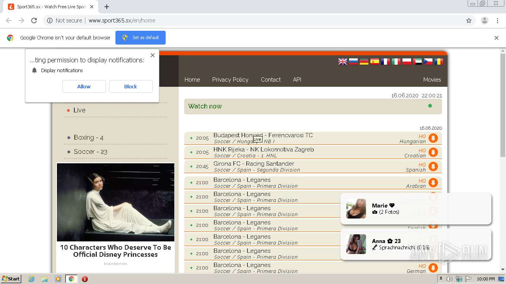
Task: Open the API menu item
Action: coord(297,80)
